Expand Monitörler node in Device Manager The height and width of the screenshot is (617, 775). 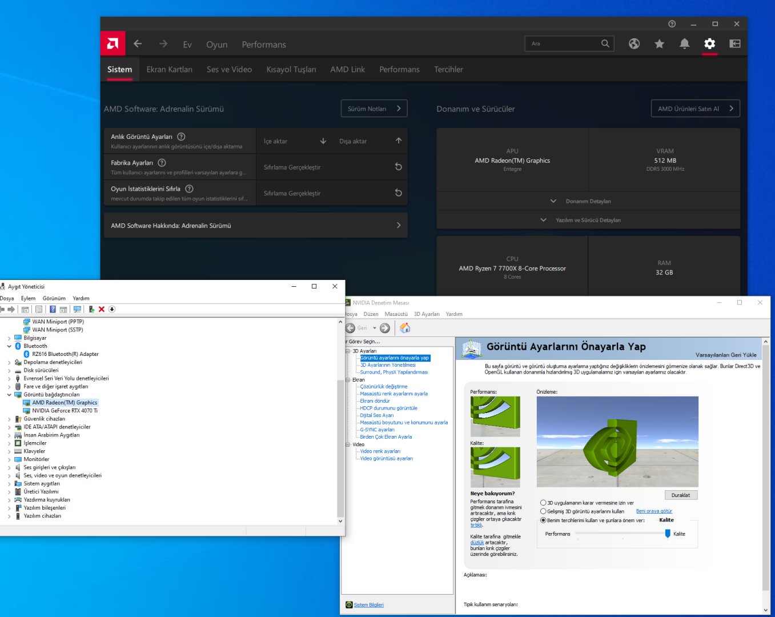9,459
